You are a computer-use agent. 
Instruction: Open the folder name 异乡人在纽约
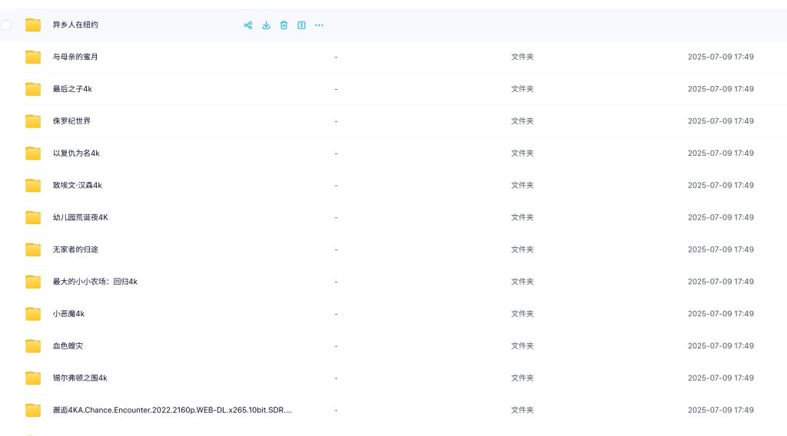coord(75,25)
